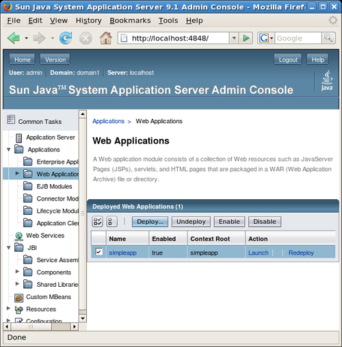Click the Disable button
342x347 pixels.
click(265, 222)
